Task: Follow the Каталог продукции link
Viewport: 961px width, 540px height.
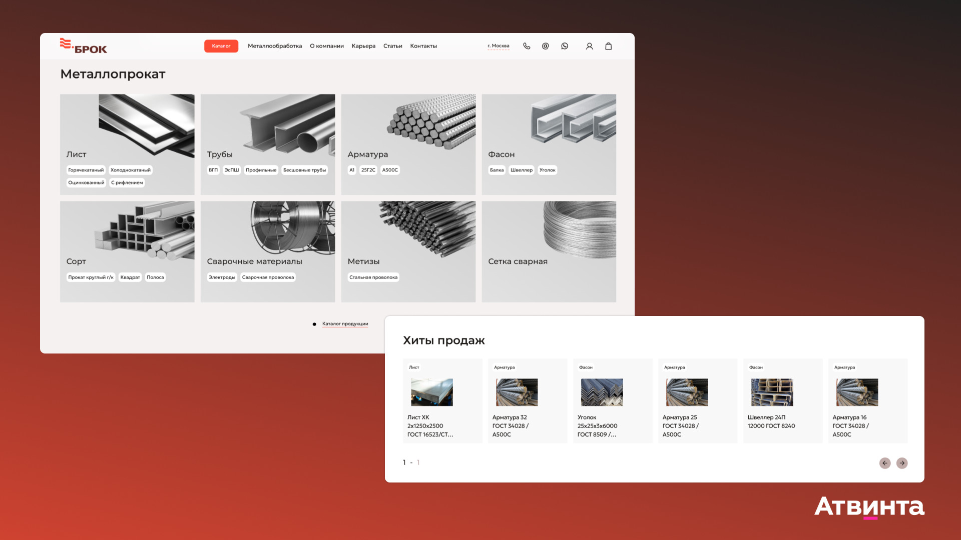Action: coord(345,324)
